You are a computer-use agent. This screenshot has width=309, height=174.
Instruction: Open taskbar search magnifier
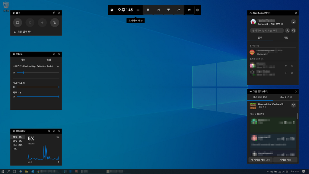click(9, 172)
